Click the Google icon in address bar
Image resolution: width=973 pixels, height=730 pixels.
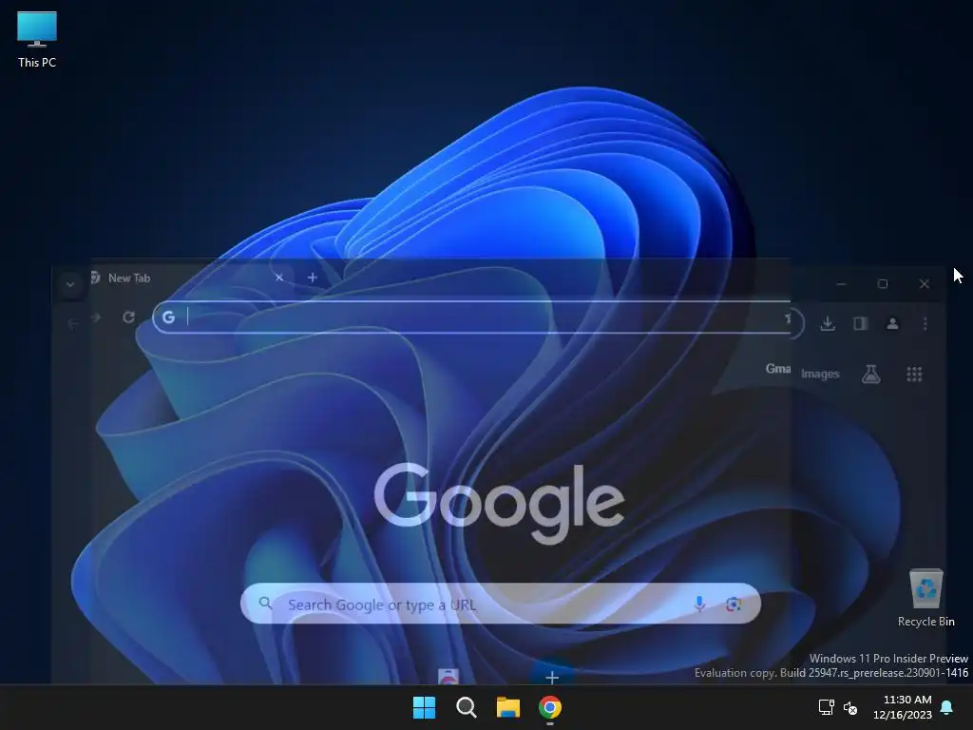tap(169, 317)
